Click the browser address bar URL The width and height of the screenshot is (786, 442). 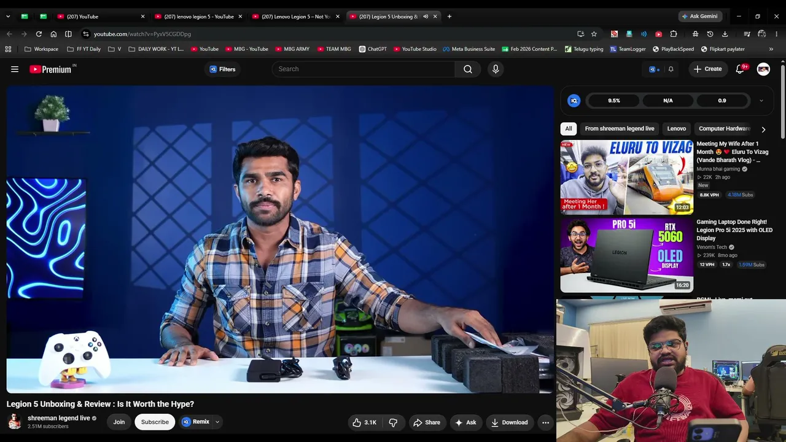(142, 34)
